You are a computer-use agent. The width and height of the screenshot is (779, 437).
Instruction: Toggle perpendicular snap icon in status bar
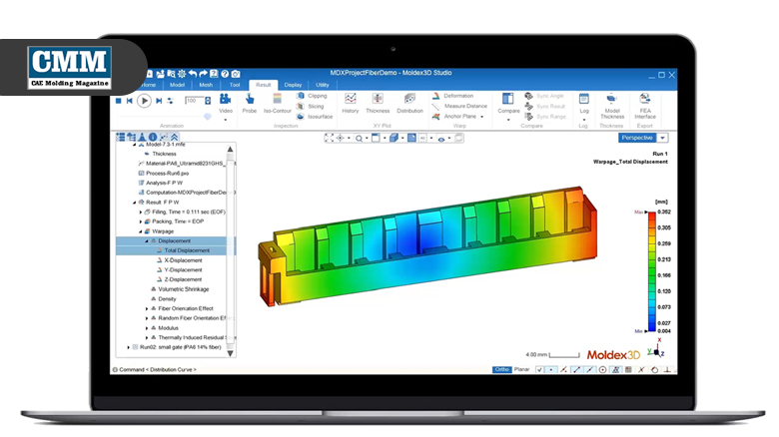pyautogui.click(x=667, y=370)
